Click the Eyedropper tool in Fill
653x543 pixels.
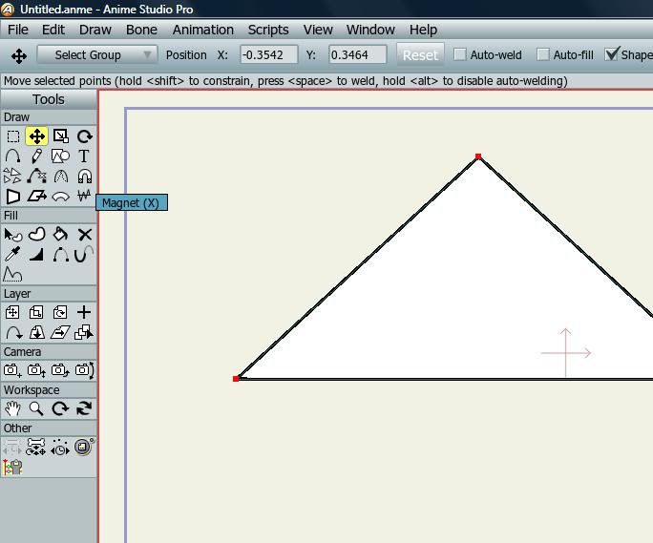click(x=12, y=255)
